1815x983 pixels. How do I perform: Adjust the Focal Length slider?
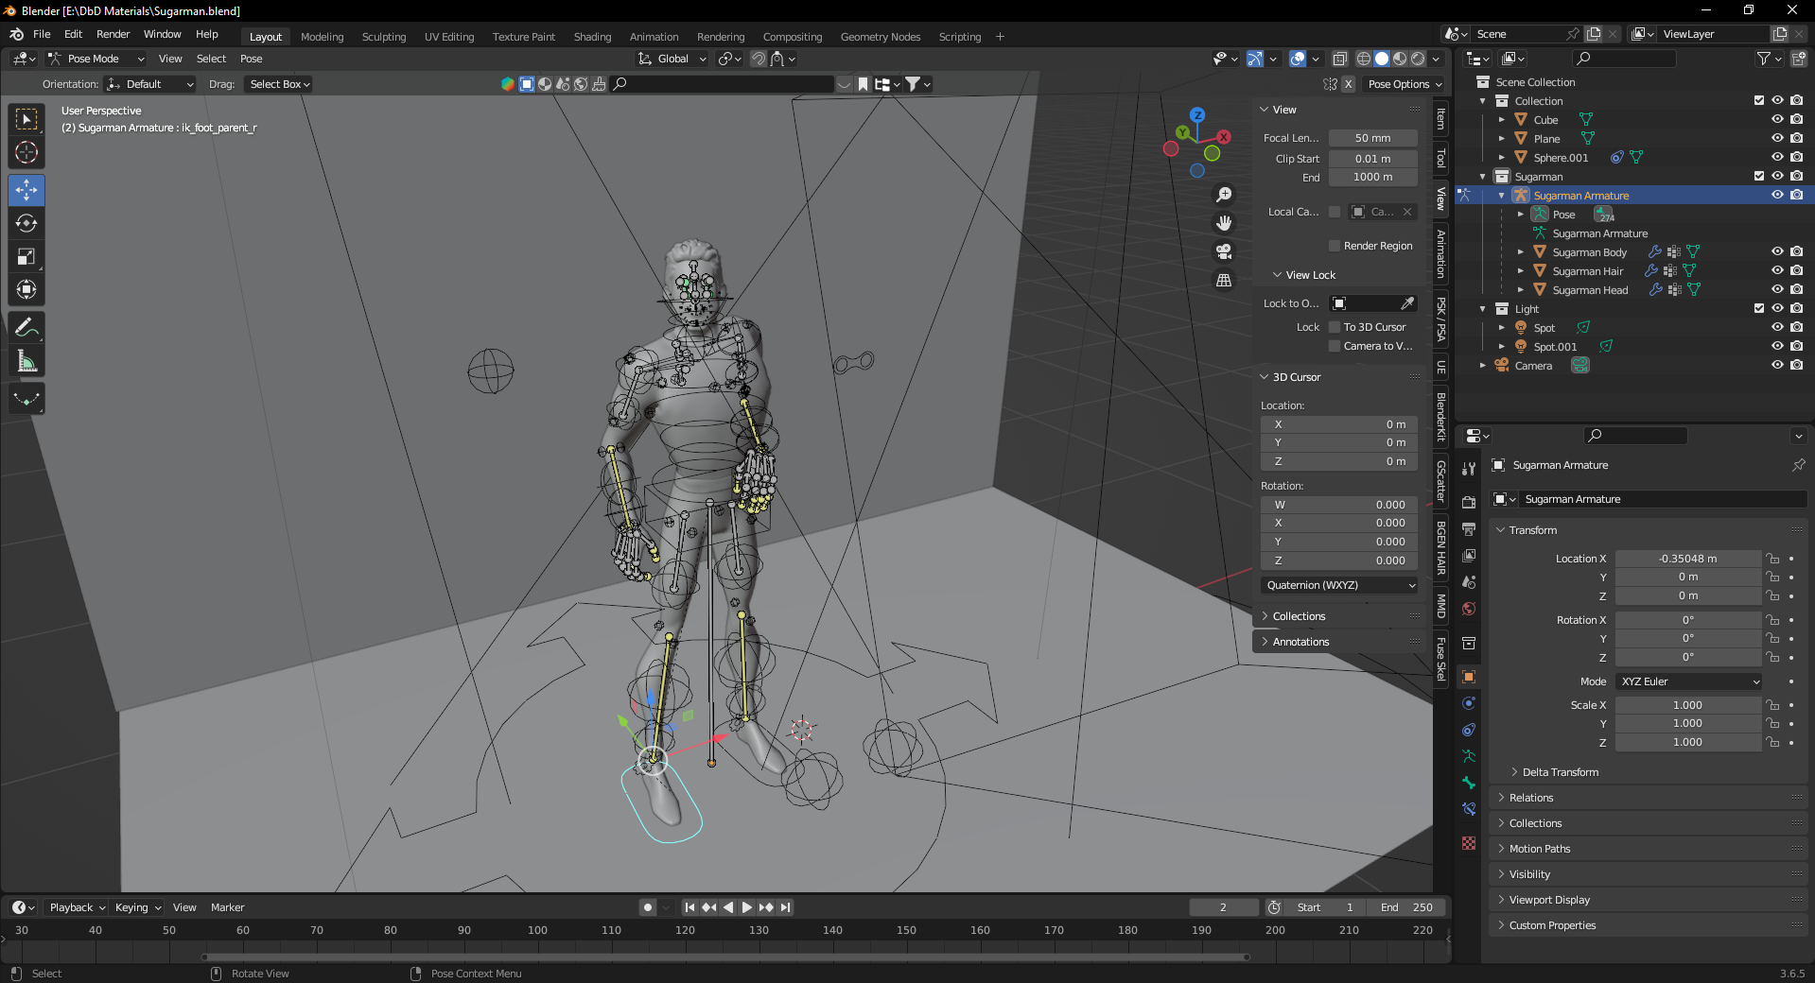coord(1372,138)
